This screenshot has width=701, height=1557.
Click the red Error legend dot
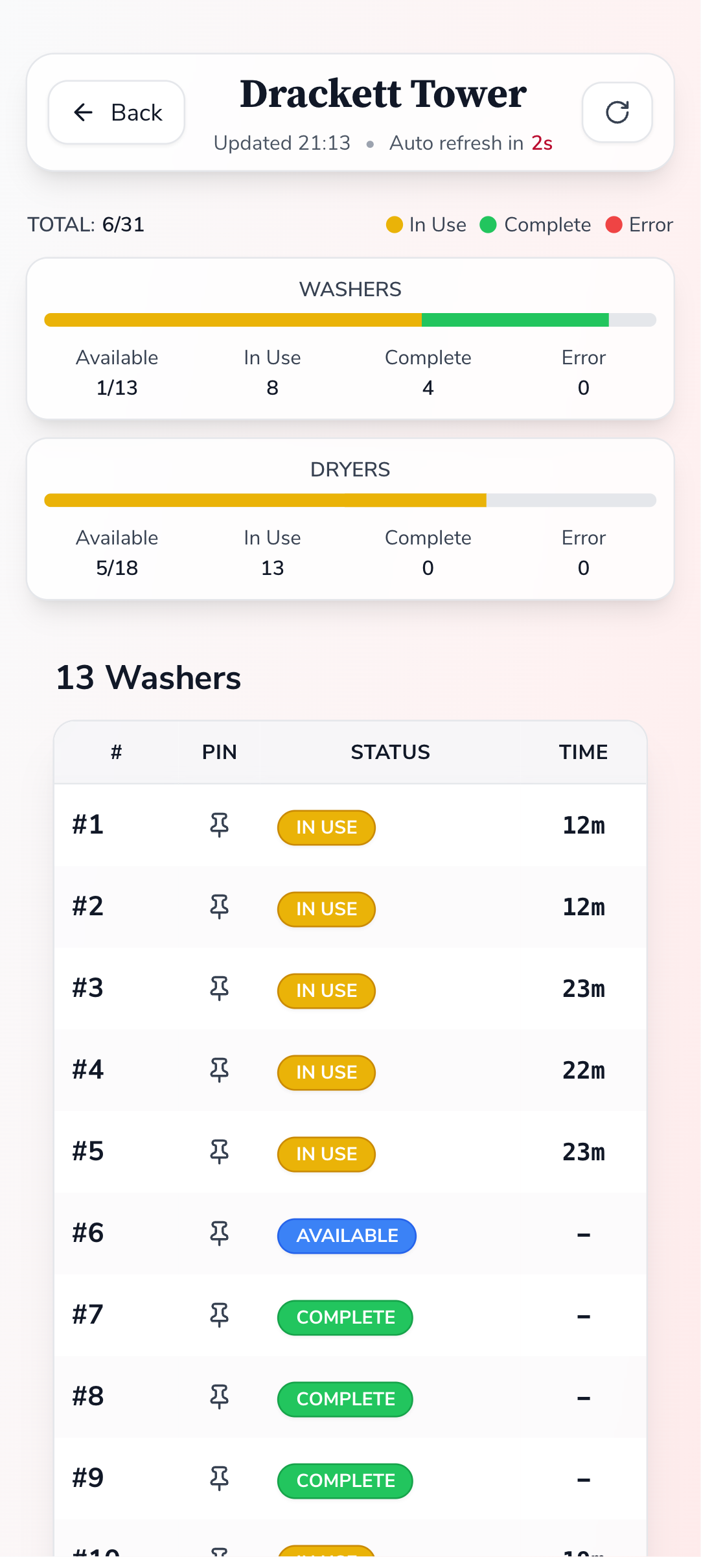point(614,225)
